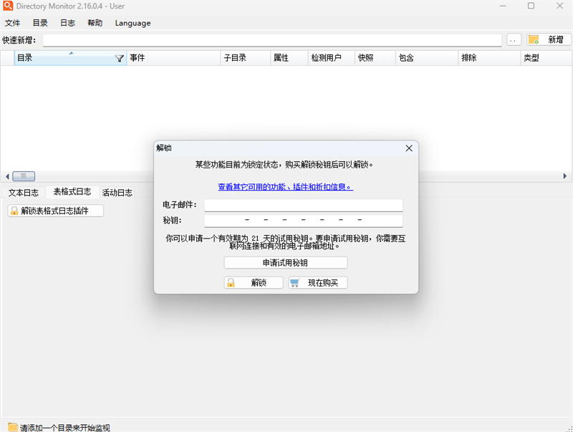The image size is (573, 432).
Task: Click the shopping cart icon on 现在购买
Action: (295, 282)
